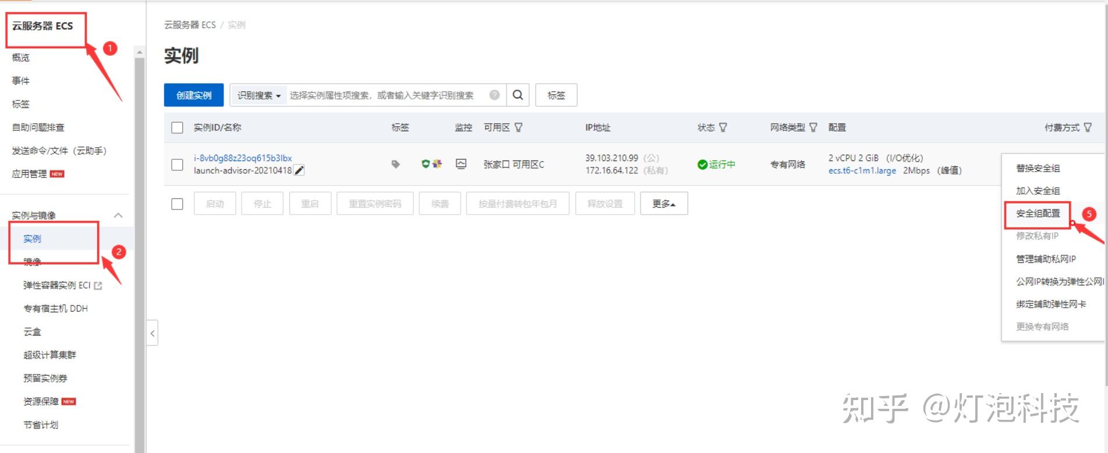Click the 按量付费转包年包月 button
The width and height of the screenshot is (1108, 453).
[x=518, y=204]
